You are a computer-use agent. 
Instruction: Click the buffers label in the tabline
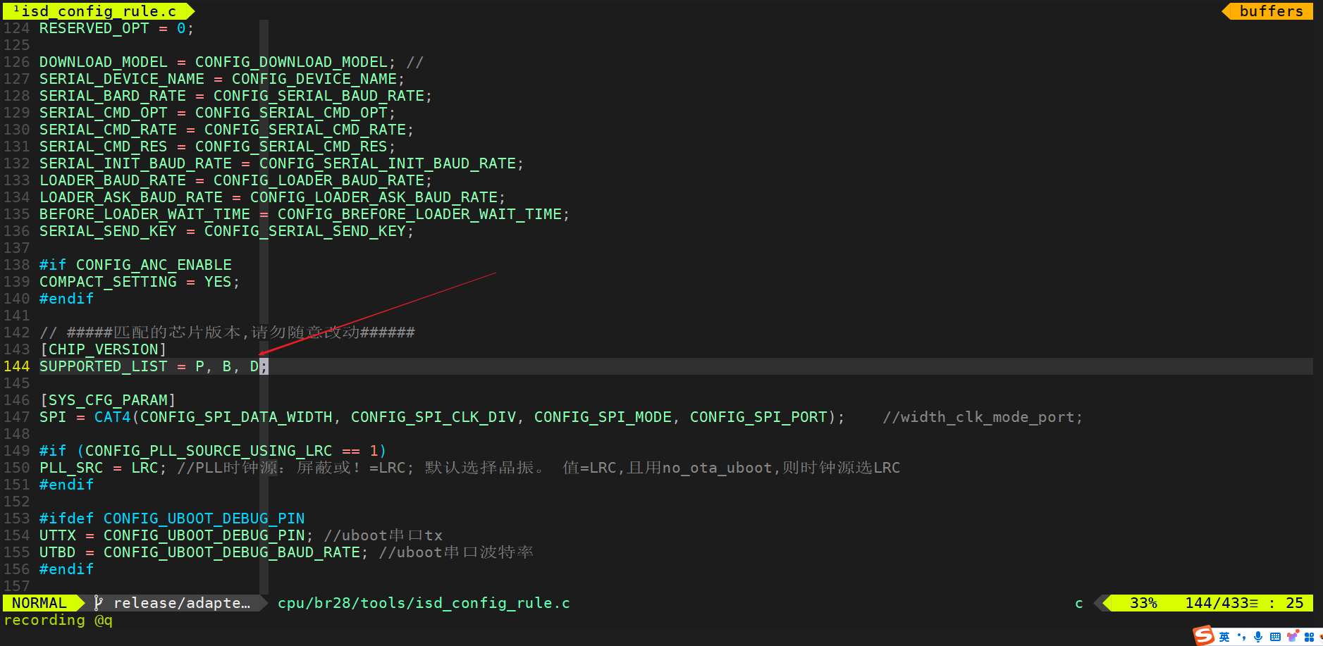(x=1271, y=11)
